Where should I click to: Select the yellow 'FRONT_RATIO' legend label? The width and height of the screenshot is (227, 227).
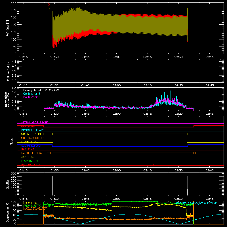(32, 203)
